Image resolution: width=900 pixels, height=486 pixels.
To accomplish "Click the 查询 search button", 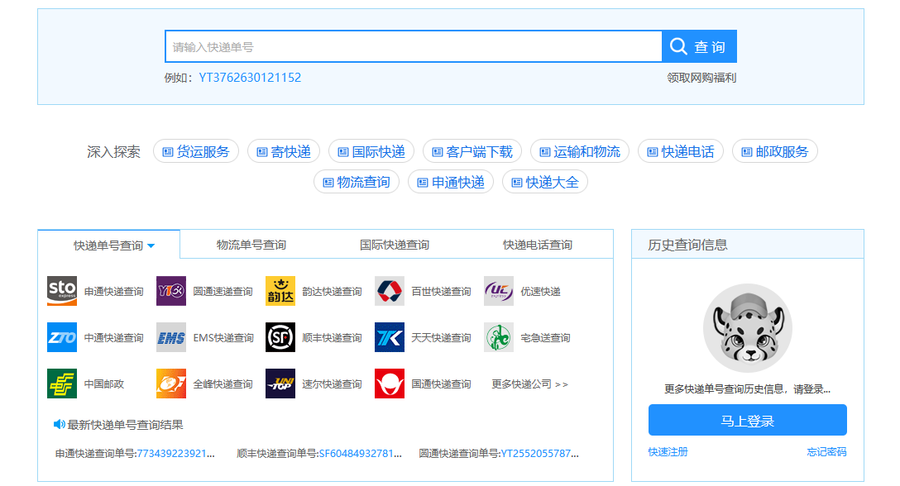I will click(x=699, y=46).
